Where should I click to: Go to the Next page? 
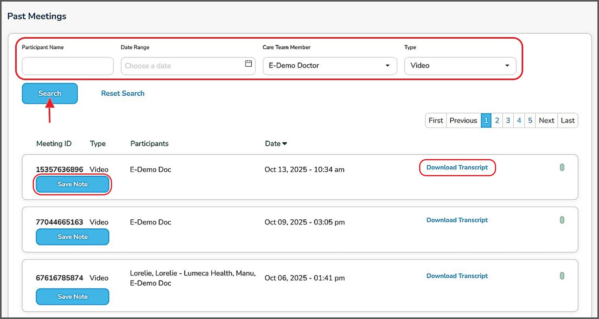[547, 120]
